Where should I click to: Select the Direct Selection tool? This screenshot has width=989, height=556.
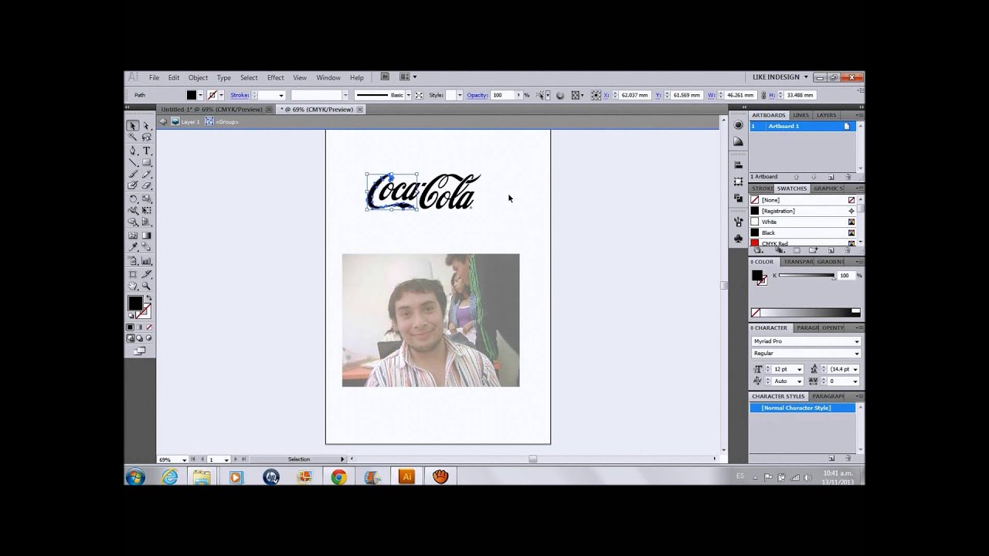(x=146, y=126)
